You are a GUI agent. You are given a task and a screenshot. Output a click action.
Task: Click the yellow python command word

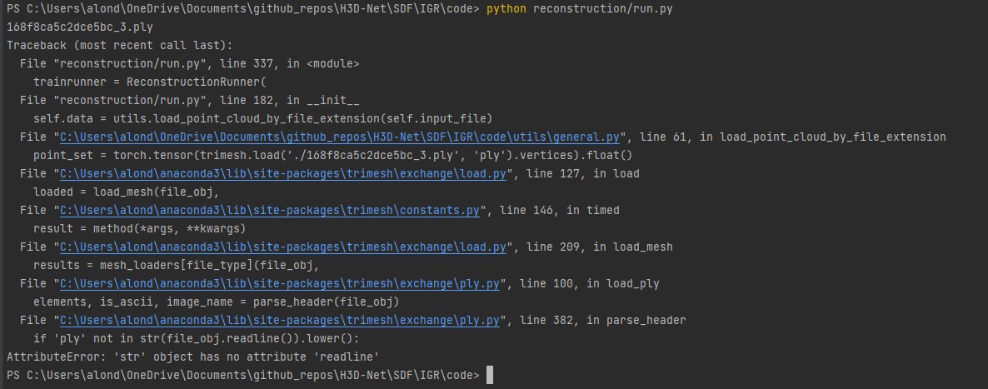(x=506, y=9)
